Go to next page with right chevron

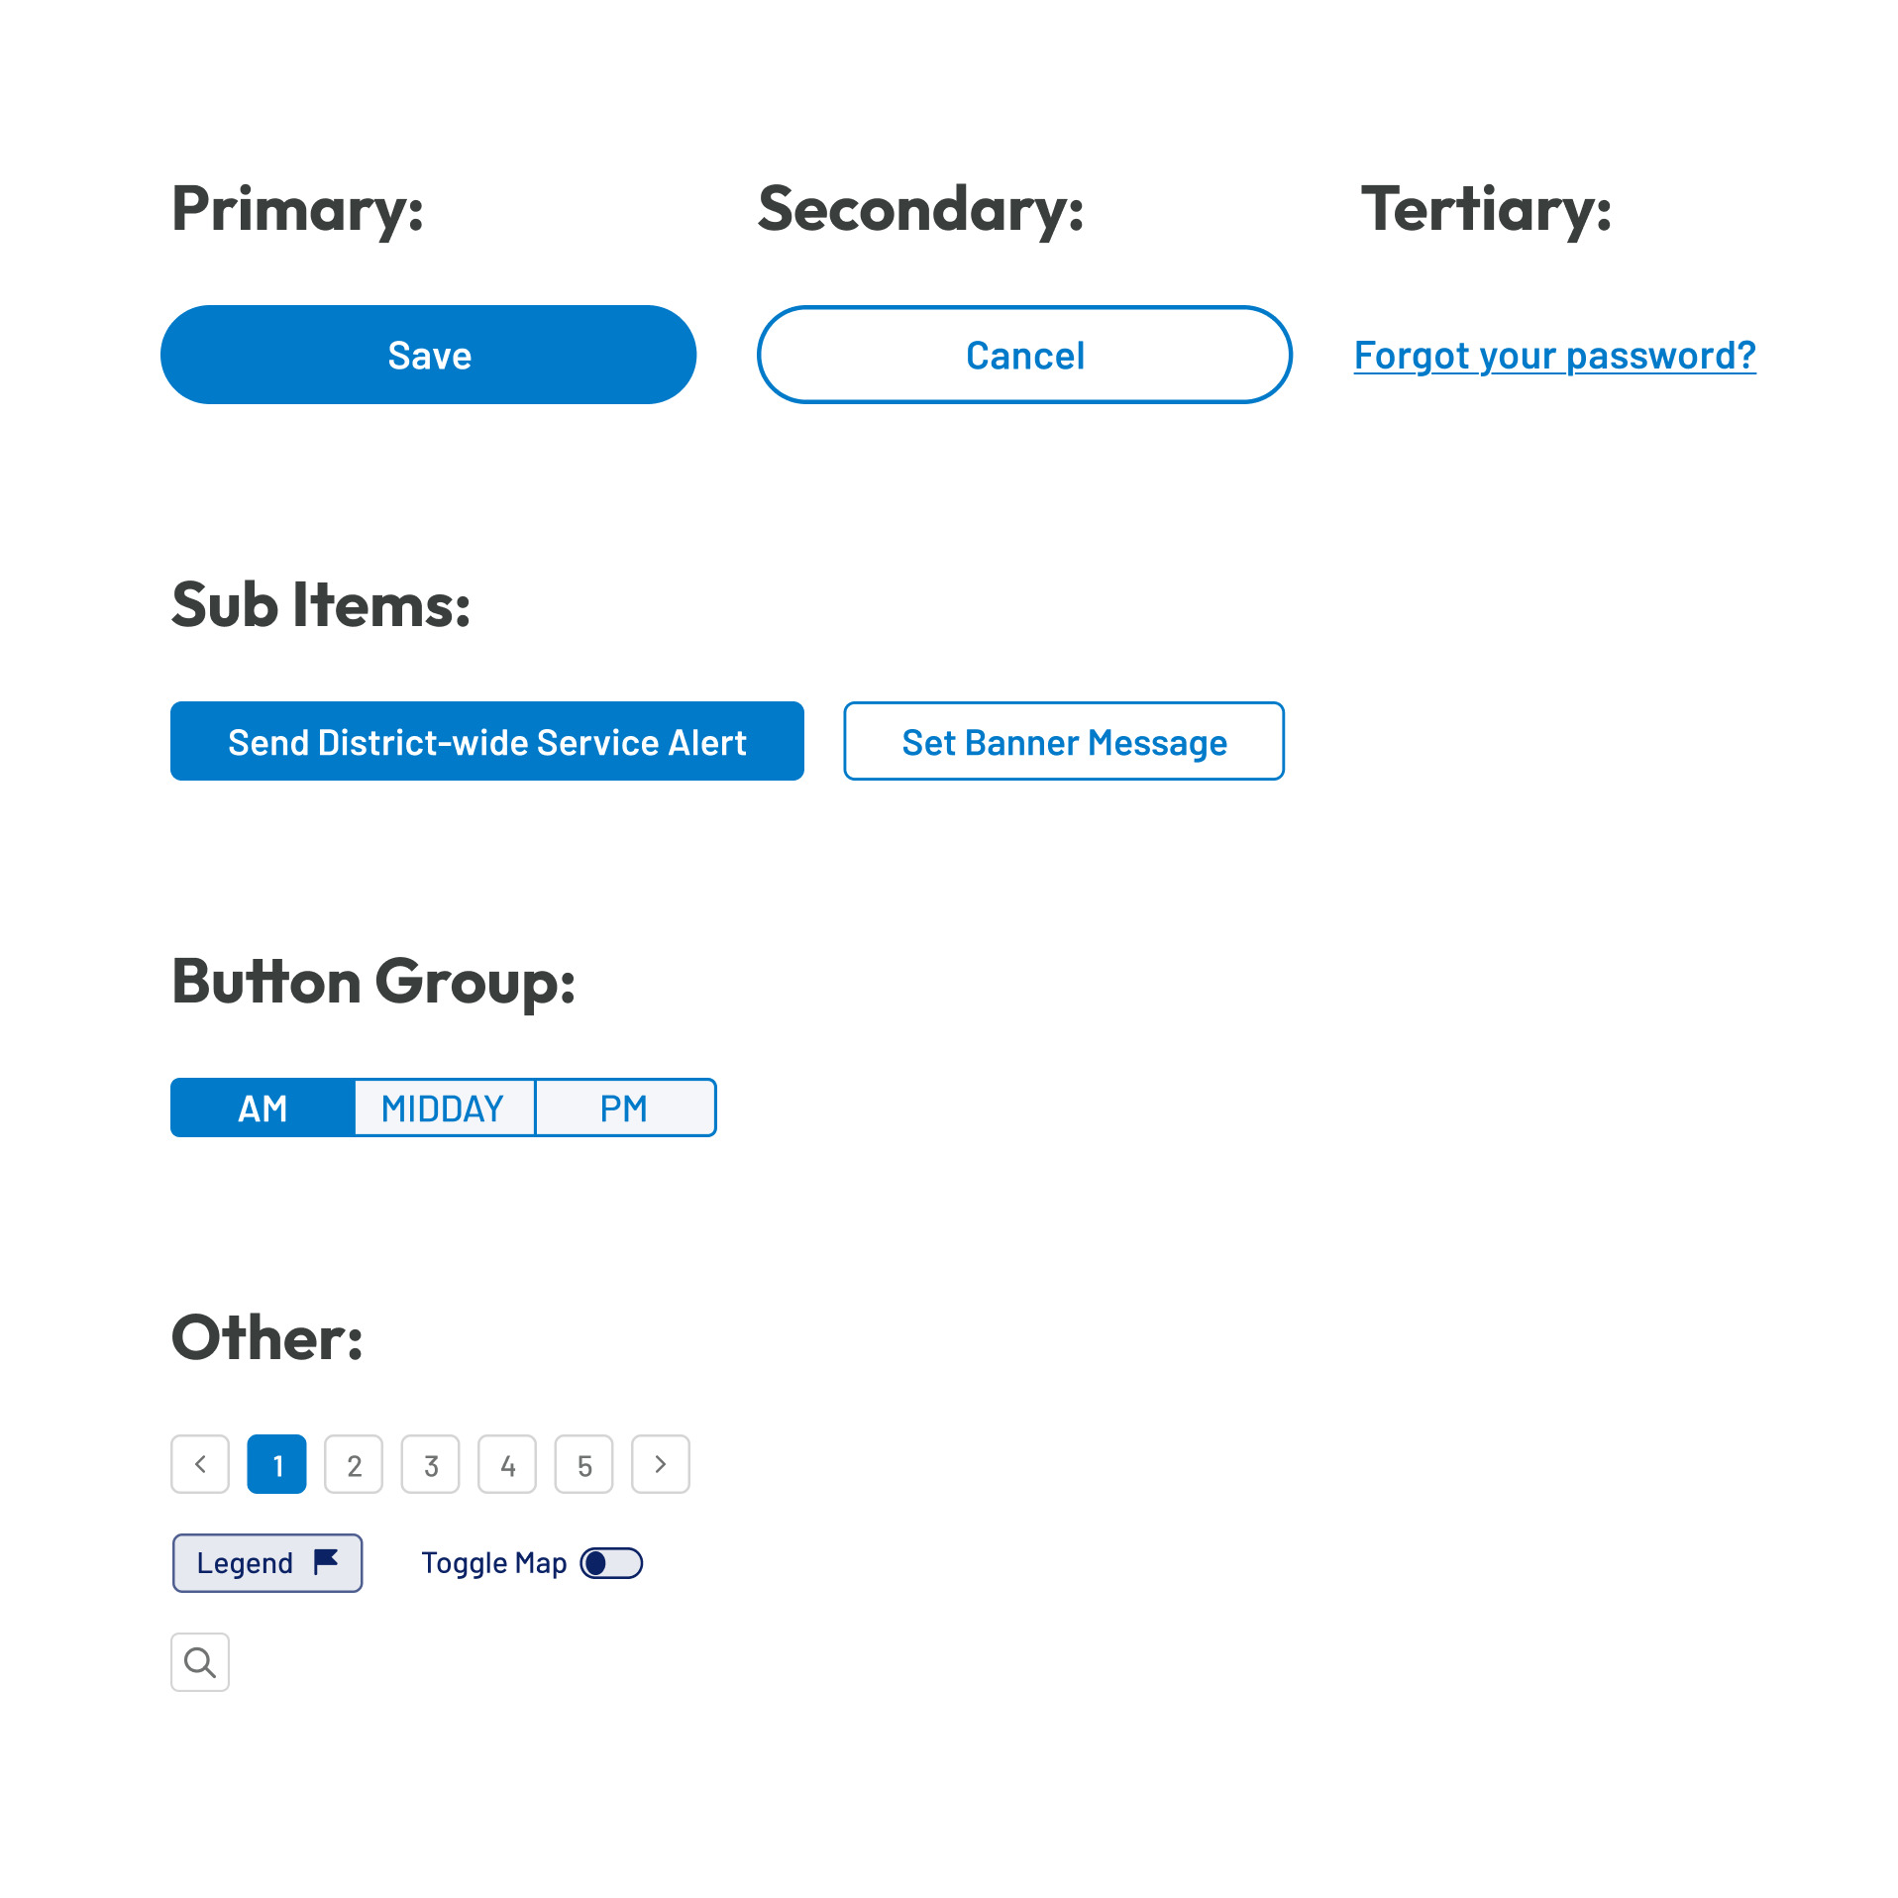pyautogui.click(x=661, y=1464)
